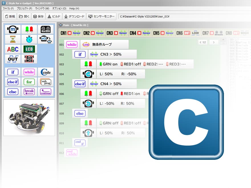Click the else block on line 008
This screenshot has width=251, height=188.
click(x=80, y=113)
